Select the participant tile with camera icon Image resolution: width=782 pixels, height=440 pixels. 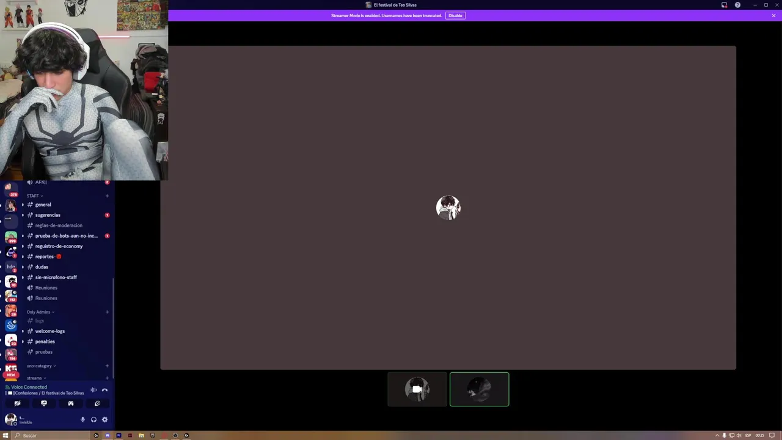coord(417,389)
